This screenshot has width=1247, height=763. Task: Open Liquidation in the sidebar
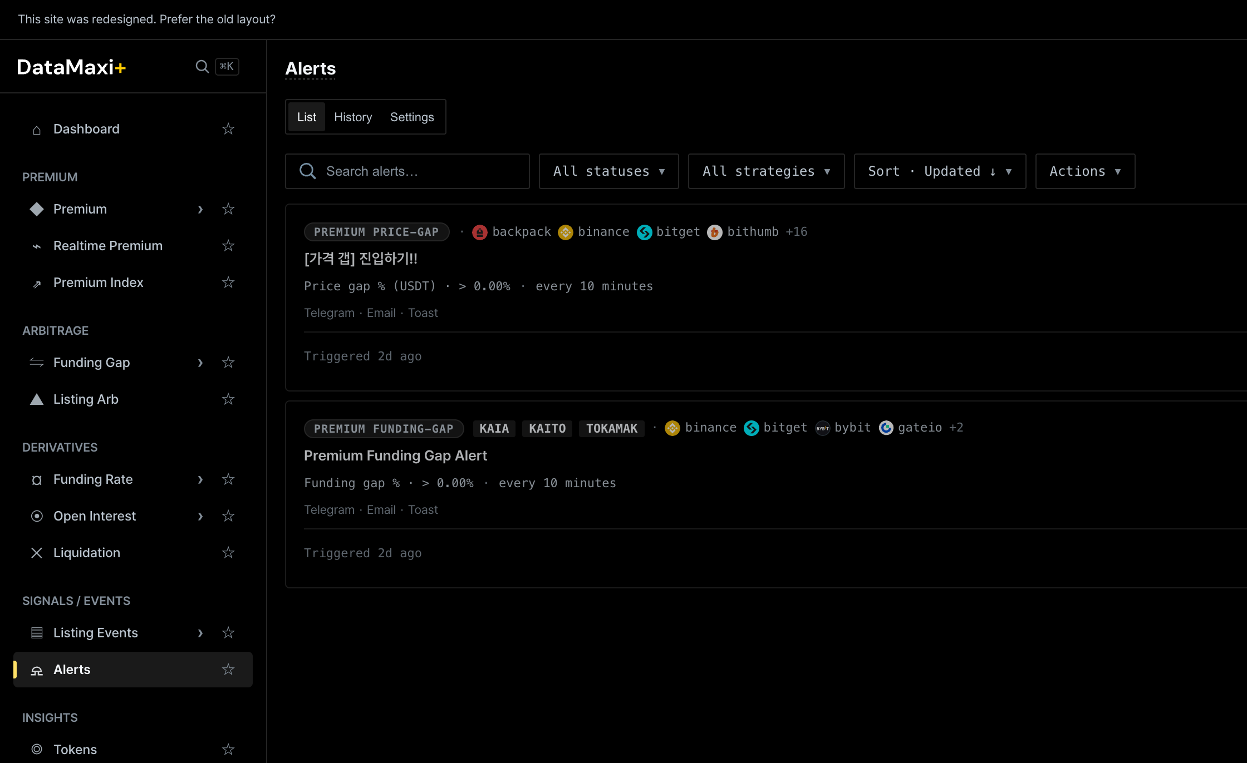point(133,553)
